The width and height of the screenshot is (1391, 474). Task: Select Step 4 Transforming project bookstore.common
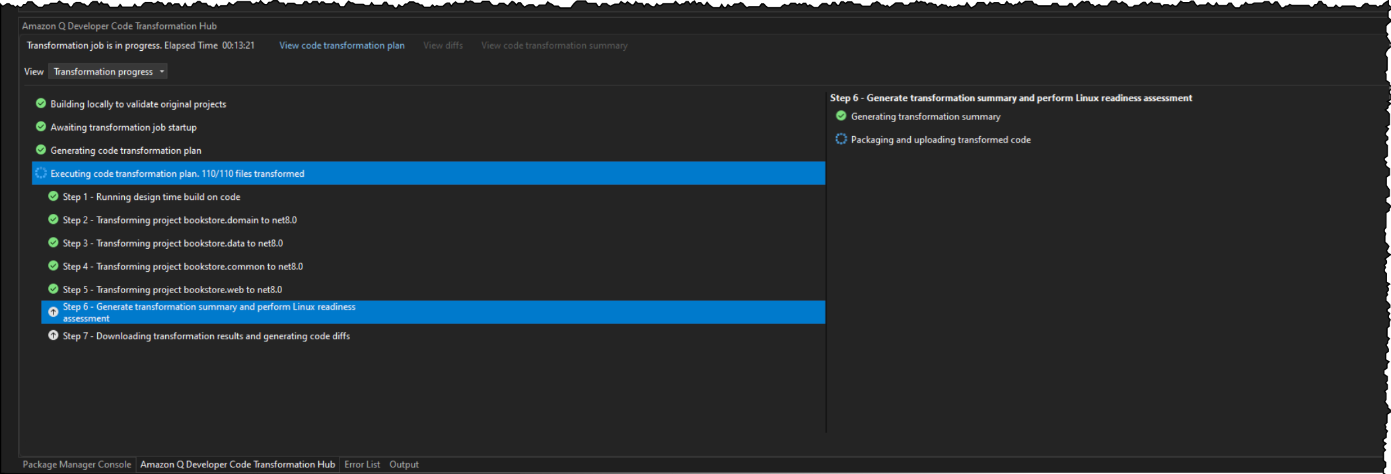(x=433, y=266)
